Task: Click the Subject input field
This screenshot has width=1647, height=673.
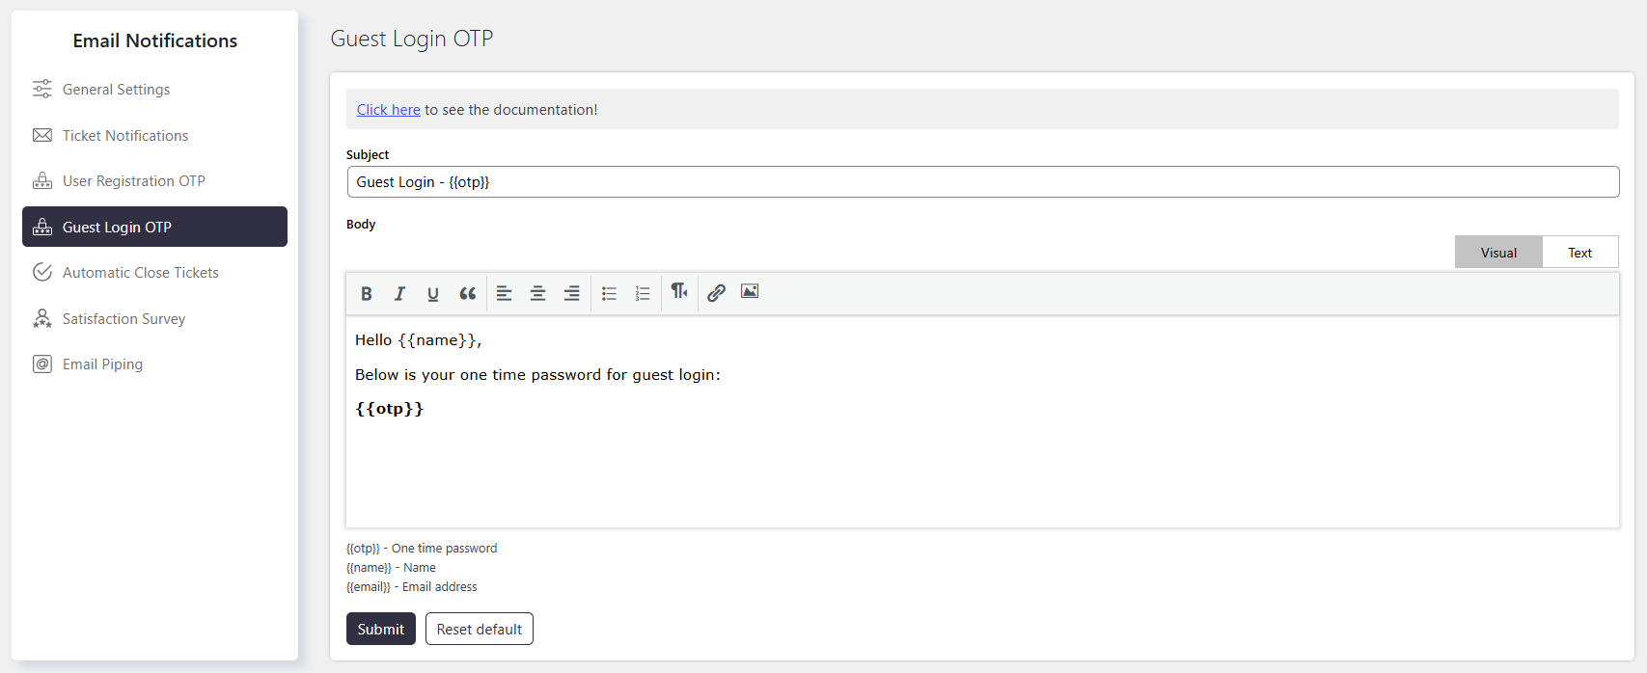Action: (982, 182)
